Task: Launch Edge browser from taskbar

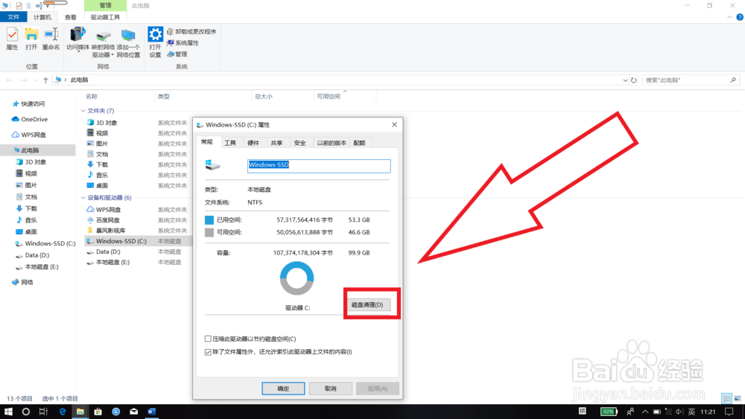Action: (62, 412)
